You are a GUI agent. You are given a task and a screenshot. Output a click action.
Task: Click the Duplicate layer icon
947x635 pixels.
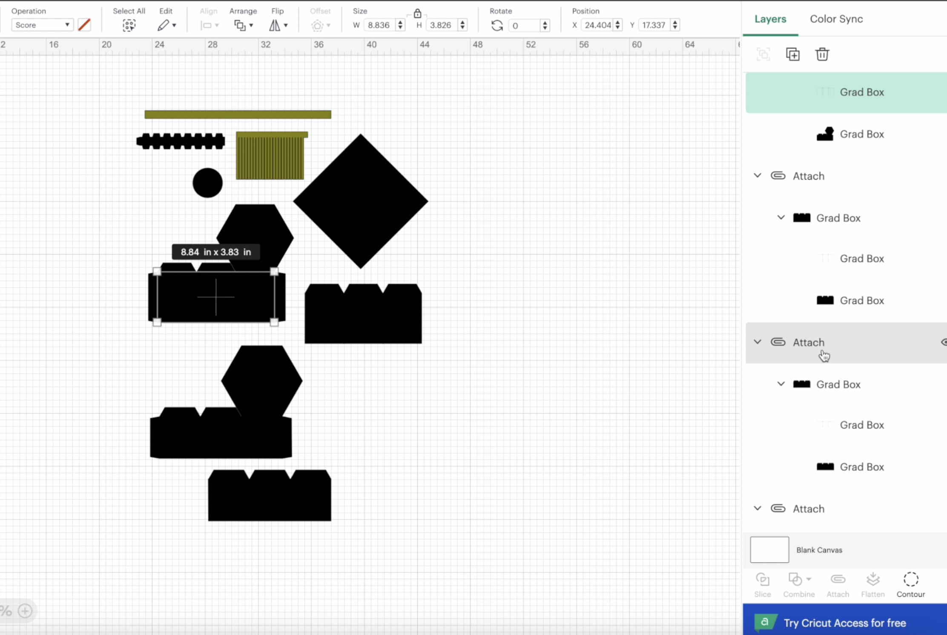coord(792,54)
